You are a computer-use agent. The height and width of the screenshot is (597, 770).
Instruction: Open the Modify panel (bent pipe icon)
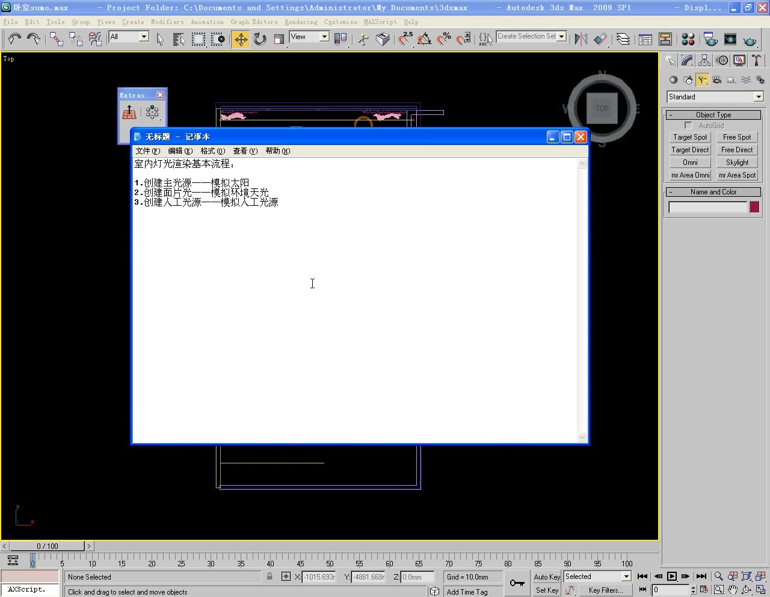coord(686,60)
